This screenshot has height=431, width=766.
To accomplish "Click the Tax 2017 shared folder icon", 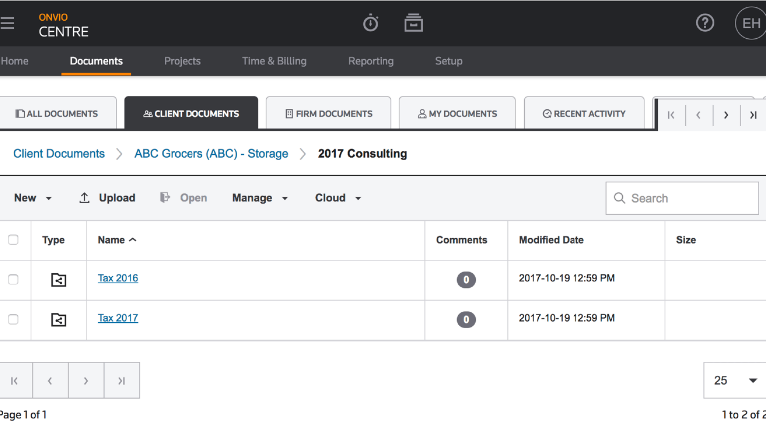I will coord(59,320).
